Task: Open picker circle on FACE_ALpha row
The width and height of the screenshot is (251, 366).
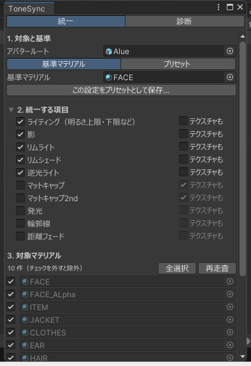Action: pos(230,294)
